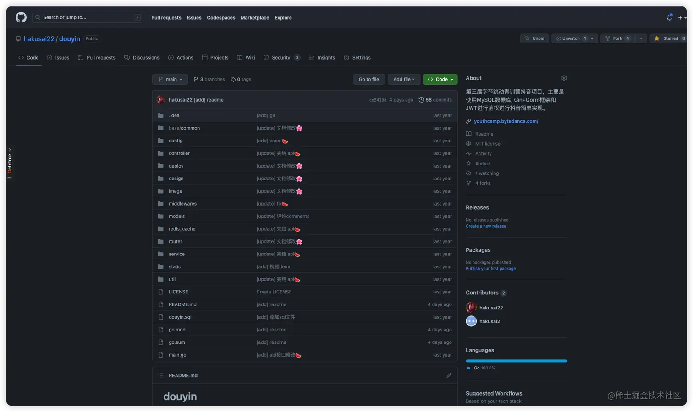Open Issues in top navigation

tap(194, 18)
